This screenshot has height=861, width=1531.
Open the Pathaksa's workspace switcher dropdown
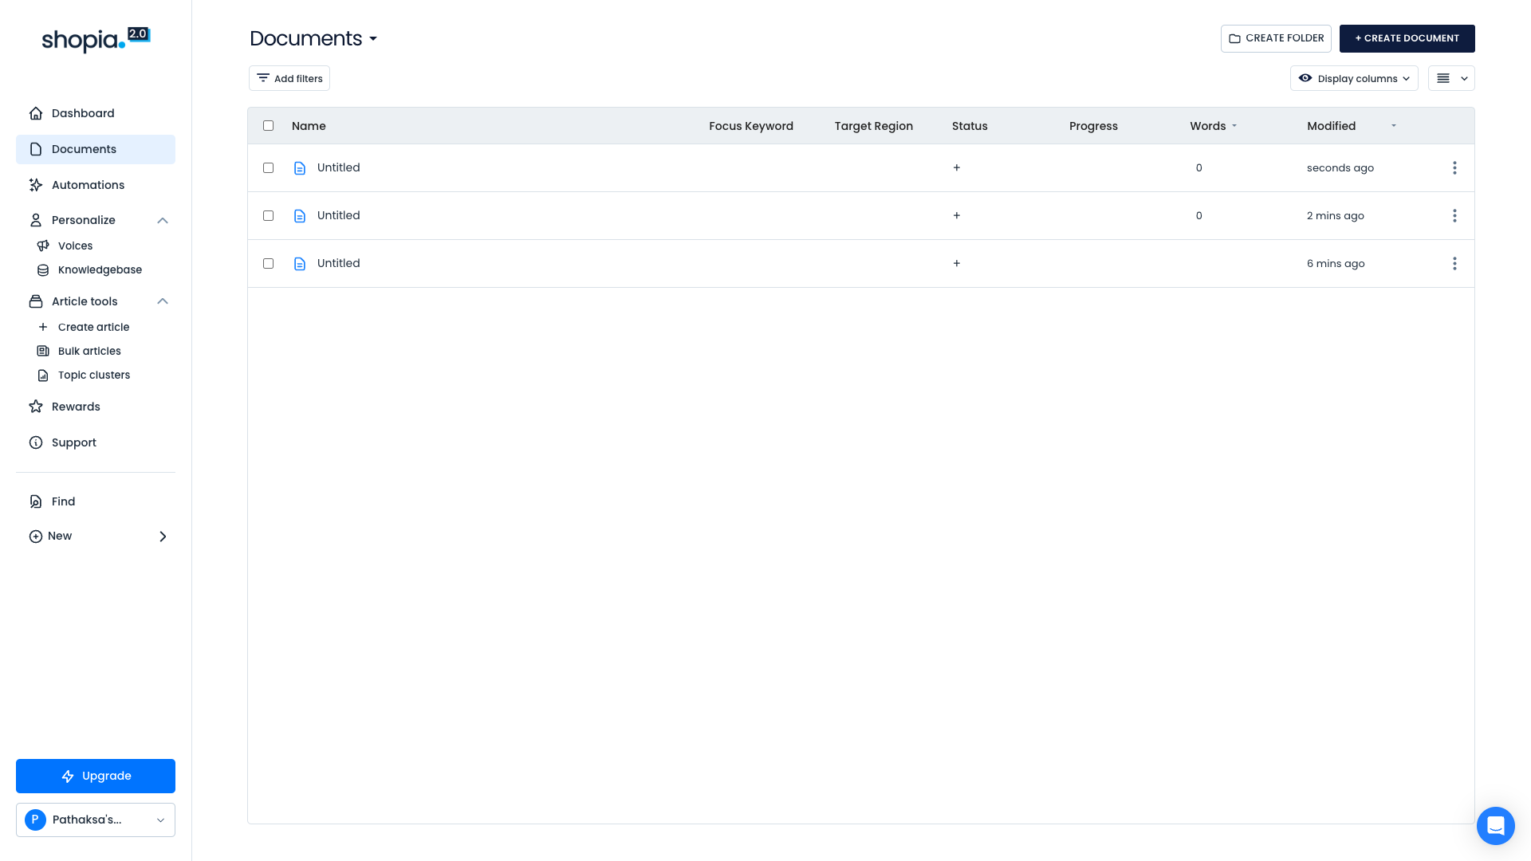(96, 820)
